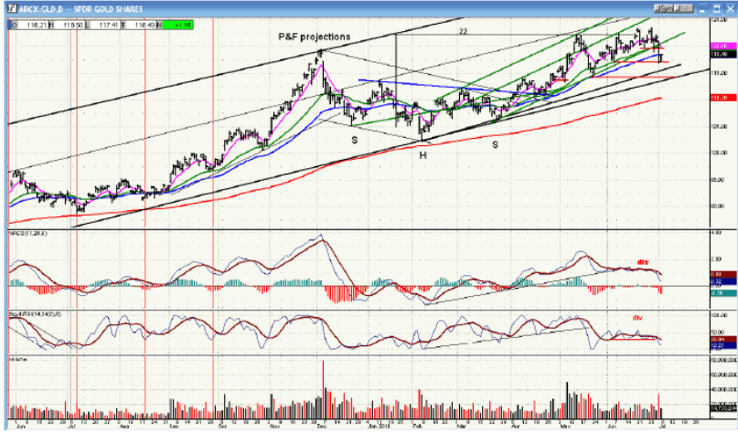The width and height of the screenshot is (738, 433).
Task: Close the SPDR Gold Shares chart window
Action: click(x=730, y=8)
